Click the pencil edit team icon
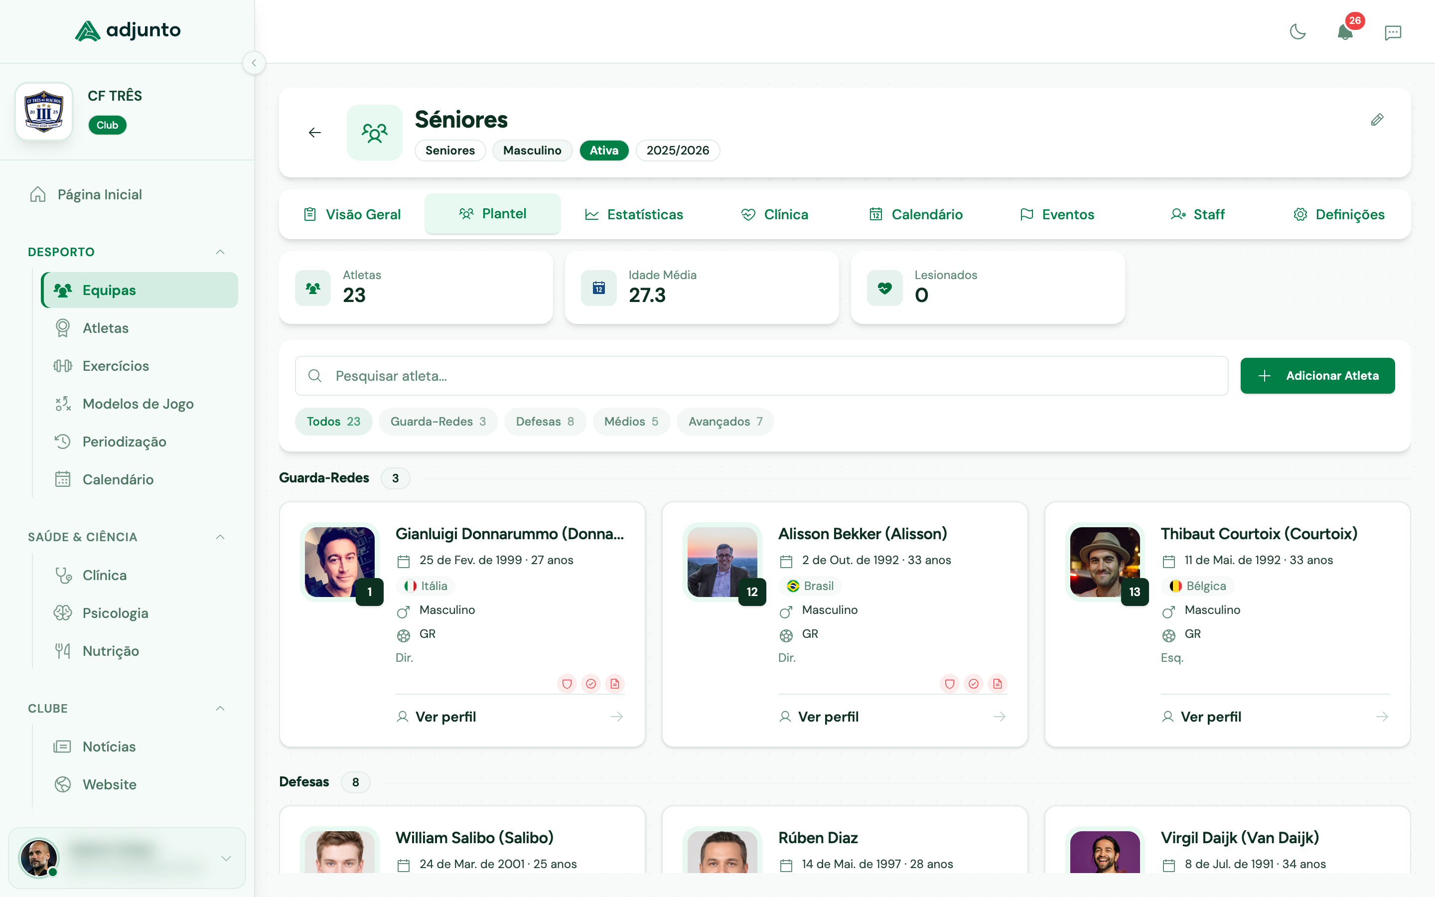The height and width of the screenshot is (897, 1435). (1377, 120)
